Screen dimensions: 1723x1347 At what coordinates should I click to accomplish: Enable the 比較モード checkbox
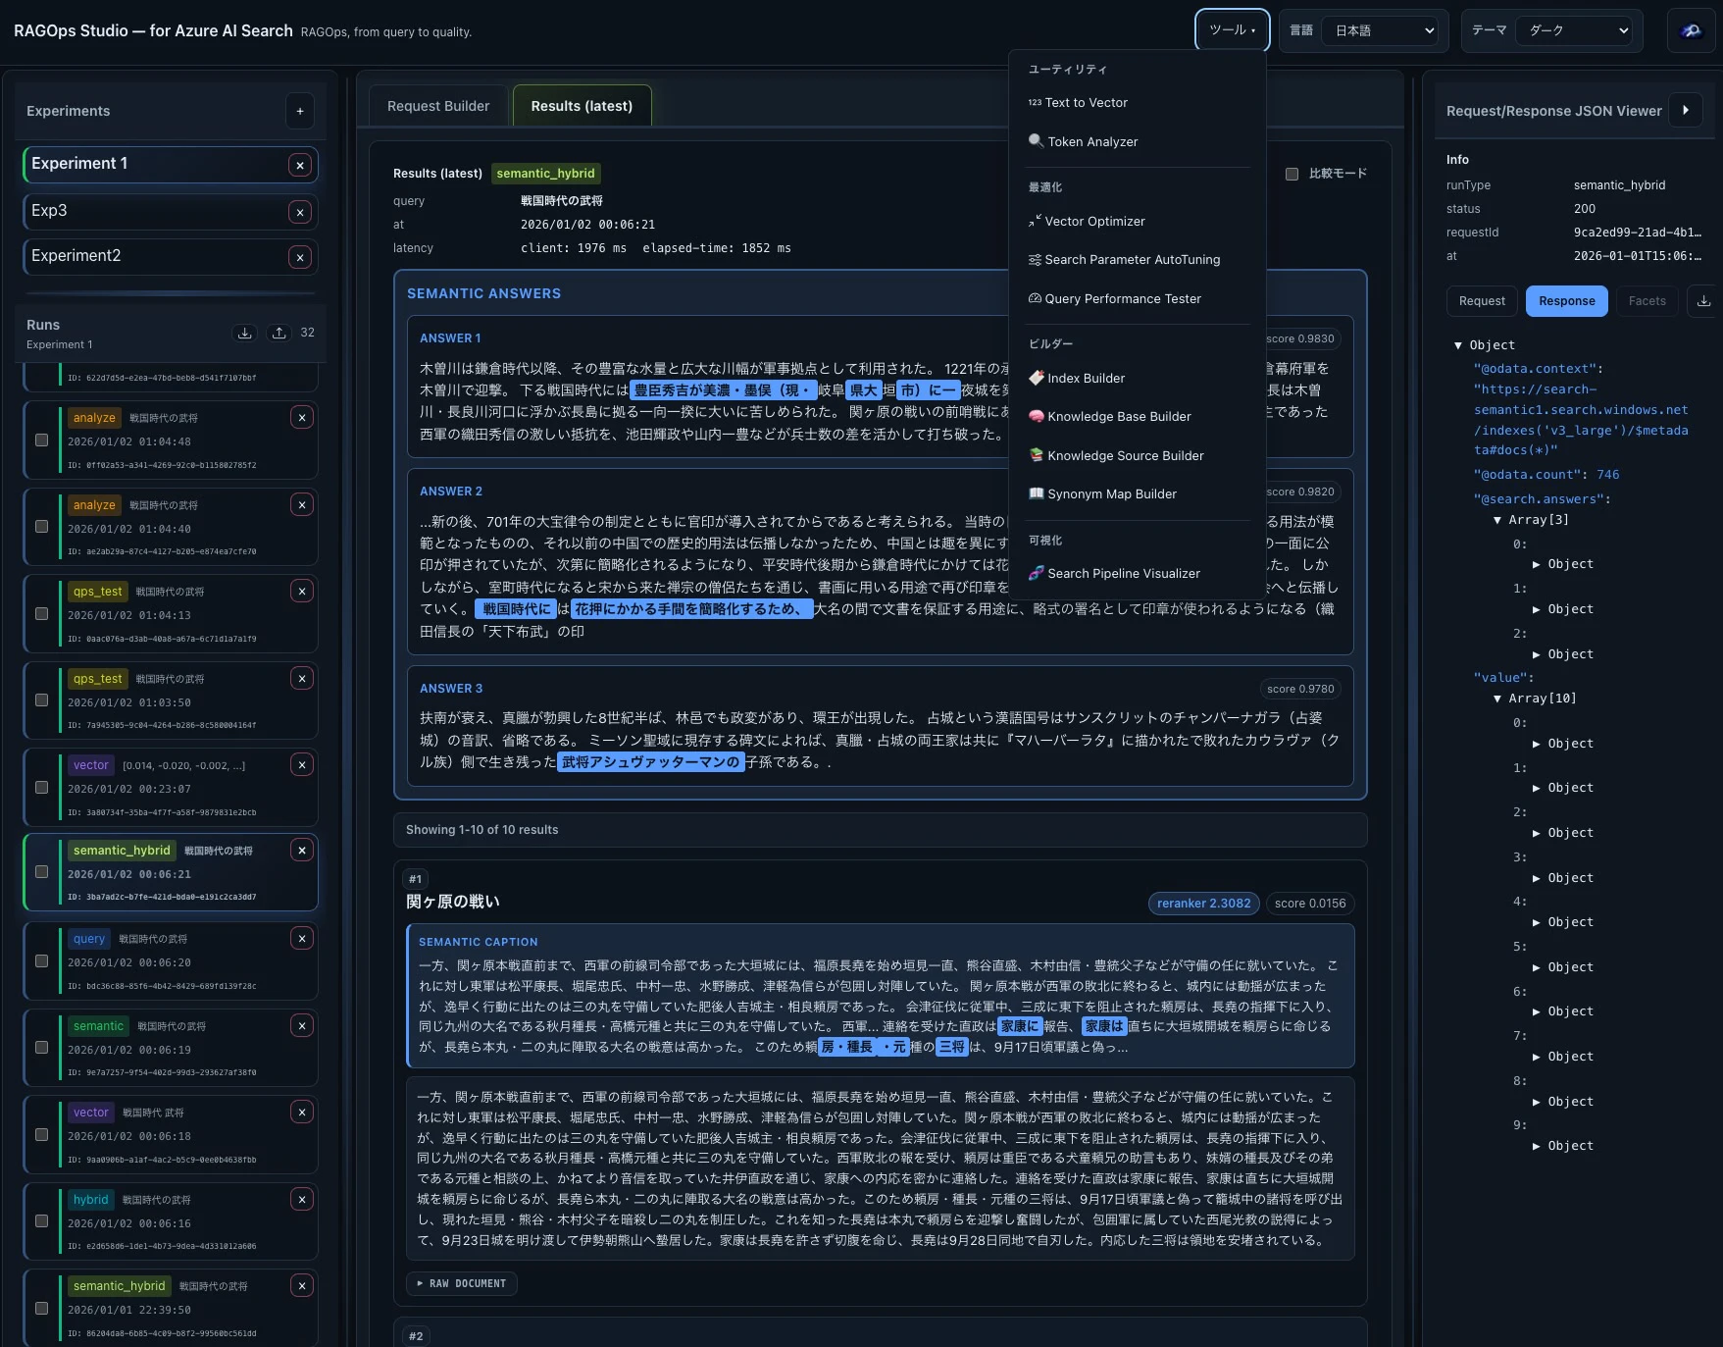[1292, 174]
